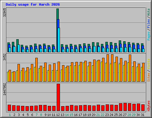Click the orange Sites bar for day 28
The width and height of the screenshot is (152, 118).
click(x=130, y=68)
